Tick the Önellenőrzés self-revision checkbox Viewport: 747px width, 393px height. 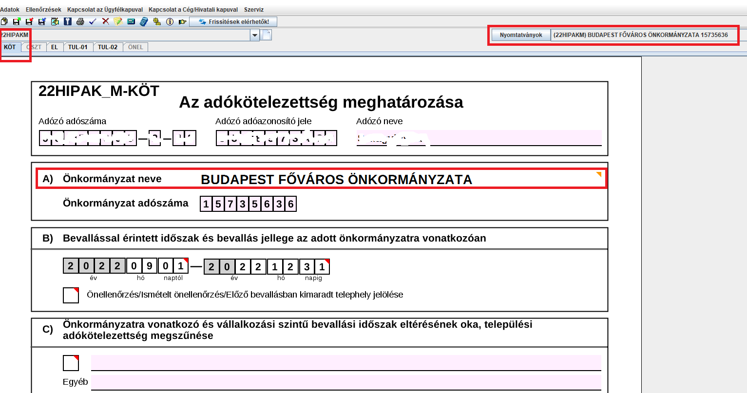point(71,295)
